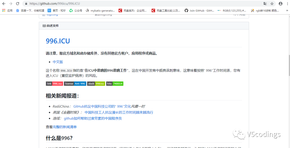Reload the page with the refresh icon
The image size is (290, 148).
click(17, 4)
